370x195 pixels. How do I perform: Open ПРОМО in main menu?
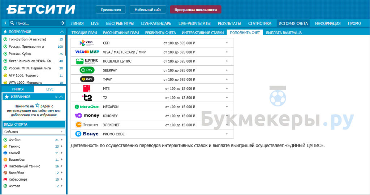[354, 23]
